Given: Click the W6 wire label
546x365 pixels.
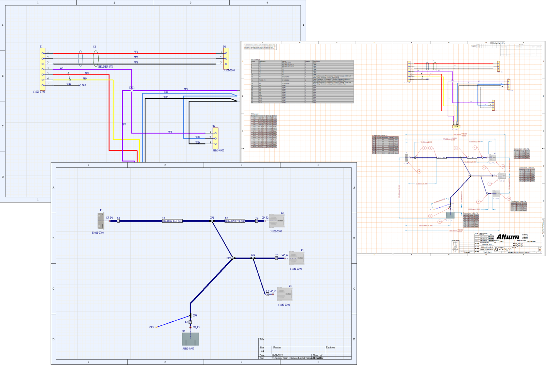Looking at the screenshot, I should (170, 132).
